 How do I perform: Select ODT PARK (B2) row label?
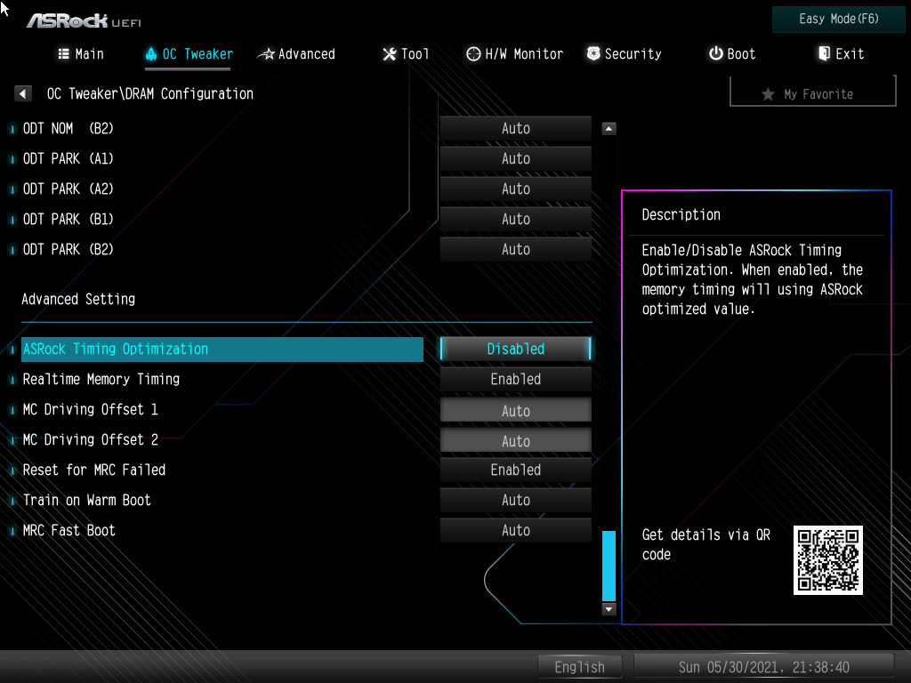(68, 249)
